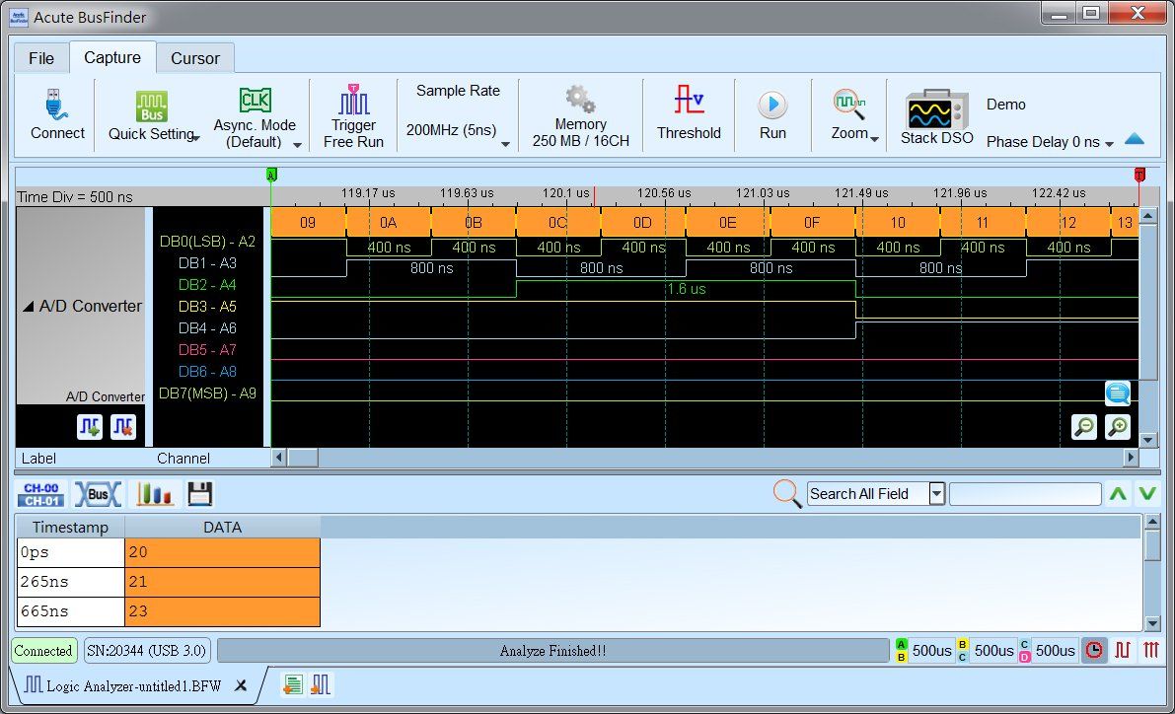Screen dimensions: 1175x714
Task: Open the Memory configuration
Action: [579, 115]
